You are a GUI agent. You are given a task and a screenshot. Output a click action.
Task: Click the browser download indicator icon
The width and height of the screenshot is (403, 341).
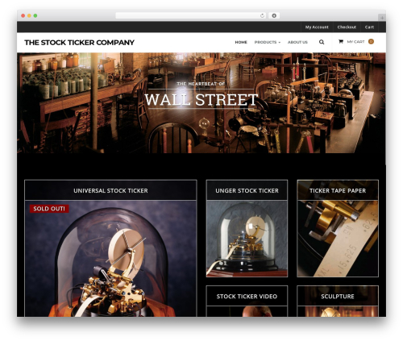[274, 15]
